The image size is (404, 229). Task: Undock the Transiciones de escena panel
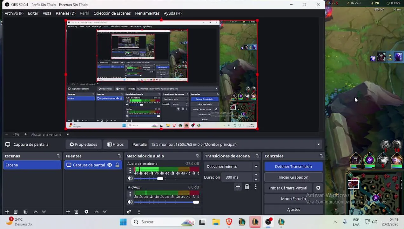tap(258, 156)
